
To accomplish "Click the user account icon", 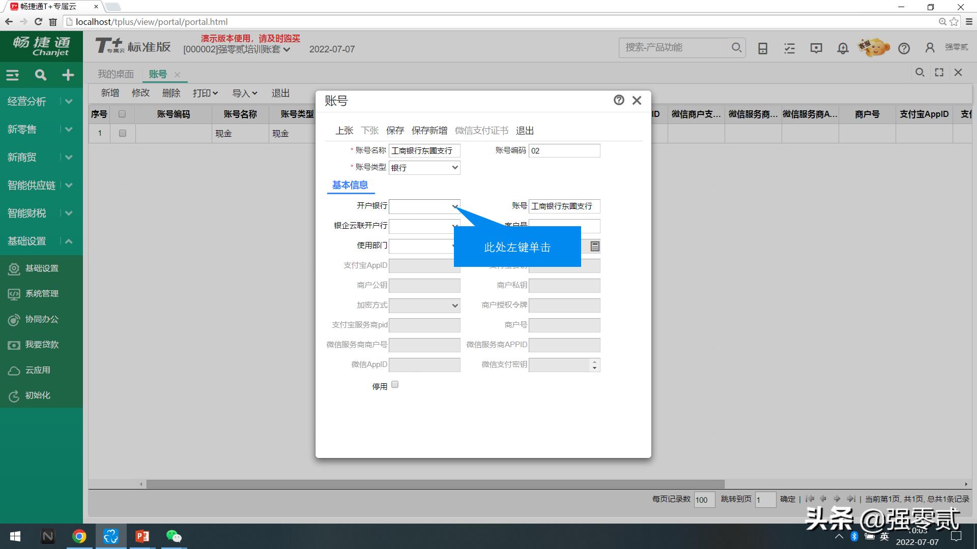I will (930, 47).
